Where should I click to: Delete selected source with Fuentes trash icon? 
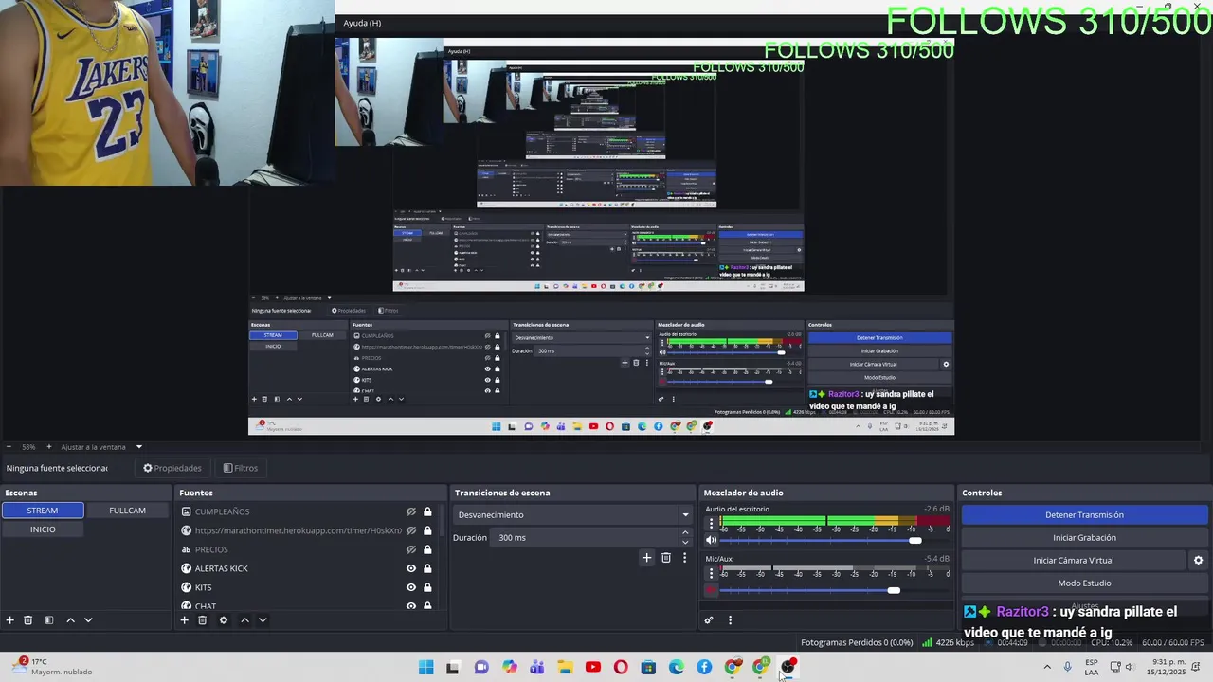[203, 620]
